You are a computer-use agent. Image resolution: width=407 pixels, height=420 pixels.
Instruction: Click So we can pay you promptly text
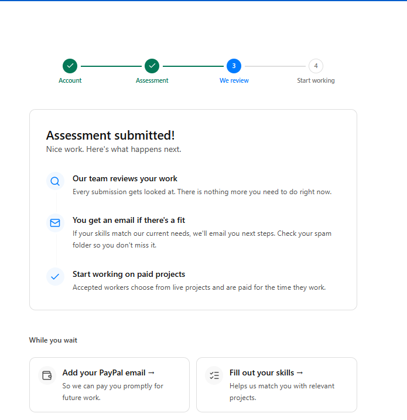(112, 392)
